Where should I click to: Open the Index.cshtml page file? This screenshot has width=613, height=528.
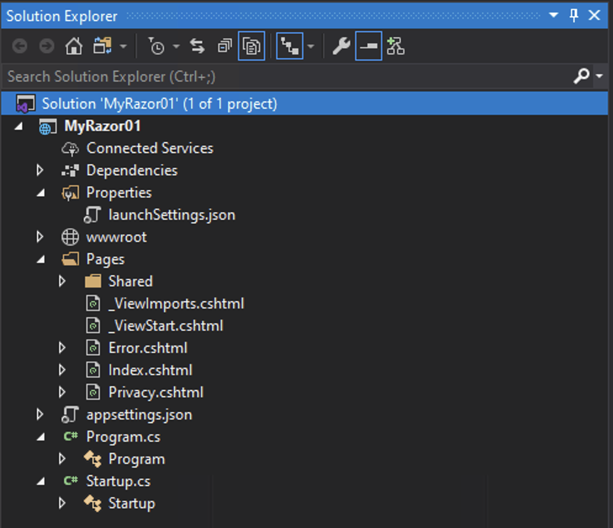[150, 369]
